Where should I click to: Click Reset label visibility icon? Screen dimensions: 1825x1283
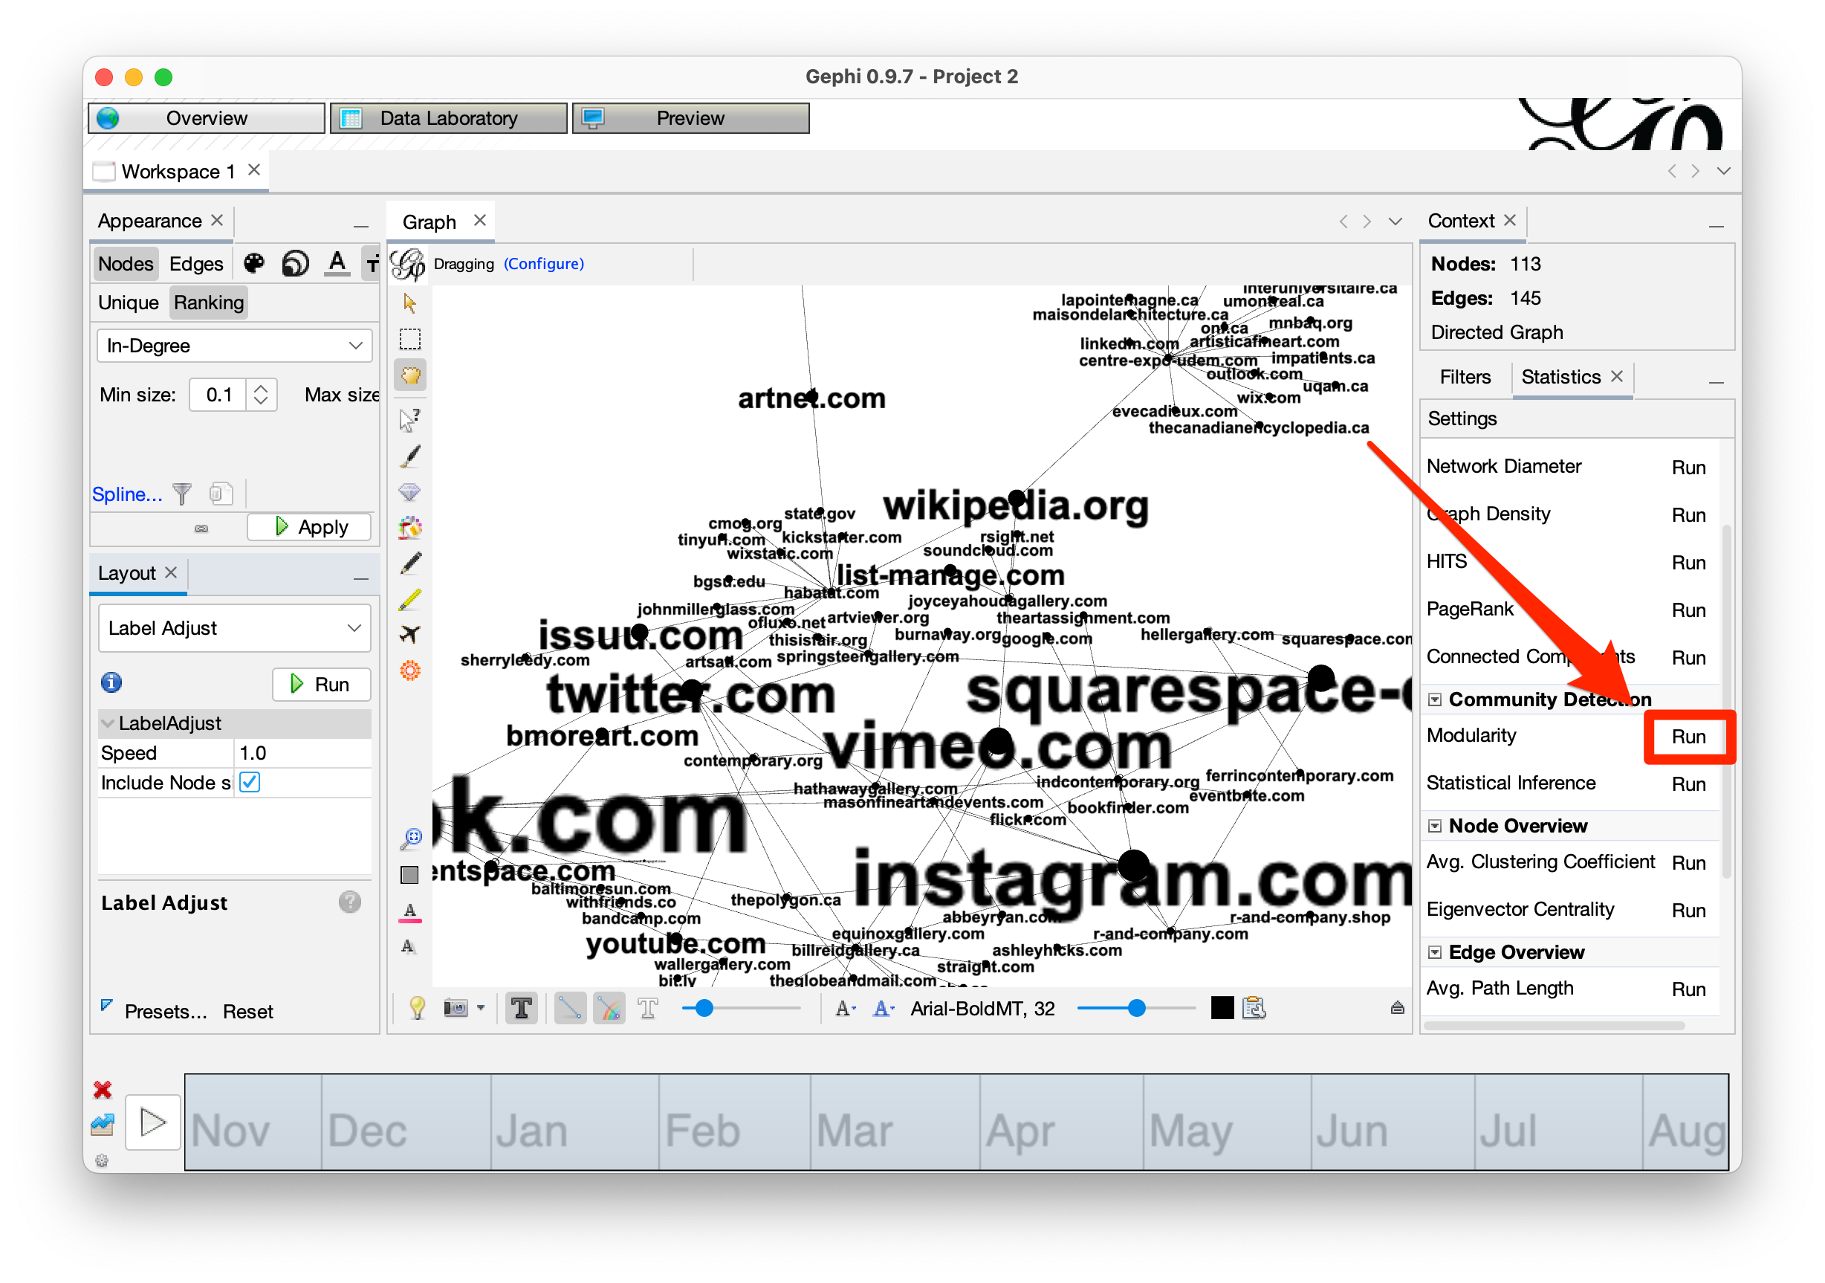tap(409, 947)
